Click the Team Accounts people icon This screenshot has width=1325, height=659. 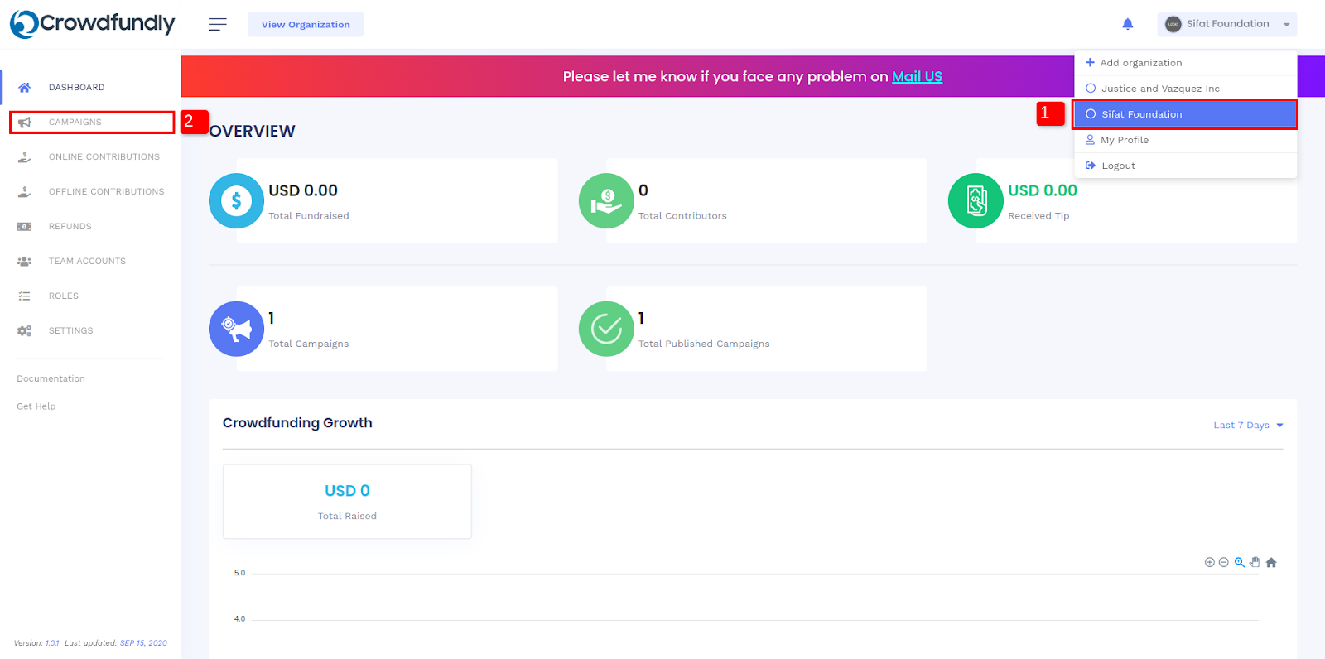click(25, 262)
